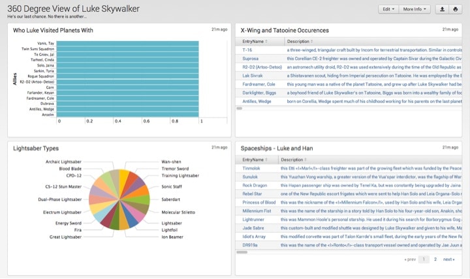
Task: Click the Training Lightsaber label
Action: [x=180, y=175]
